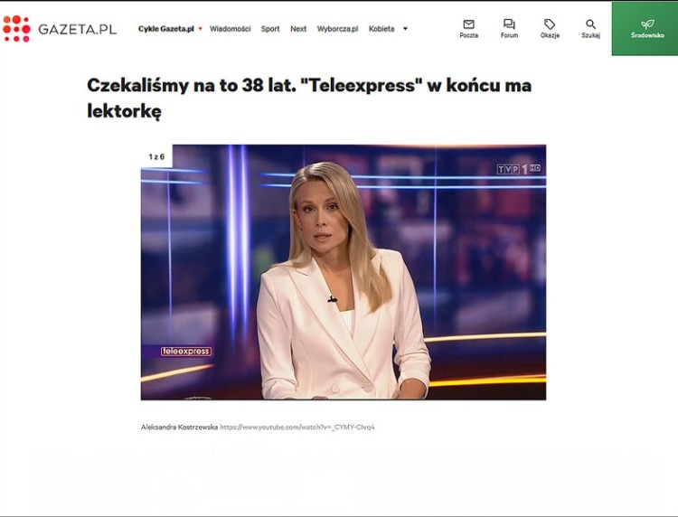
Task: Click the TVP1 HD logo in the photo
Action: [x=519, y=169]
